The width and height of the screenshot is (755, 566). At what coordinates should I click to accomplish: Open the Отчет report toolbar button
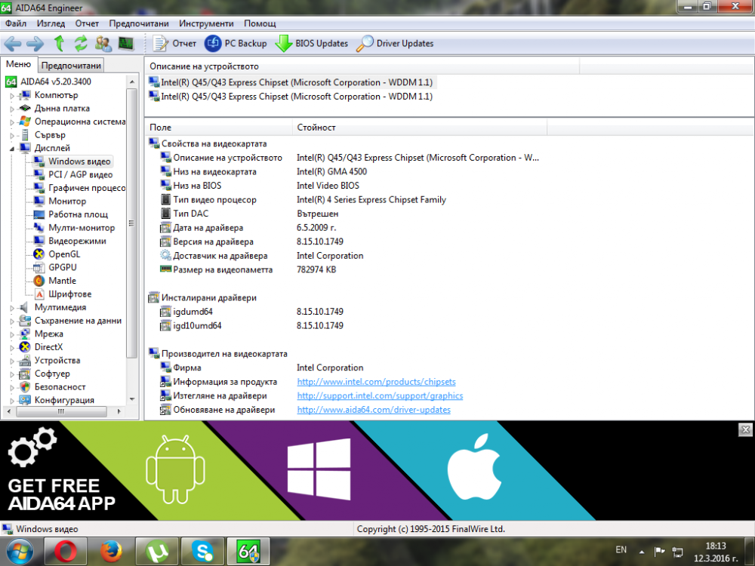pyautogui.click(x=174, y=43)
